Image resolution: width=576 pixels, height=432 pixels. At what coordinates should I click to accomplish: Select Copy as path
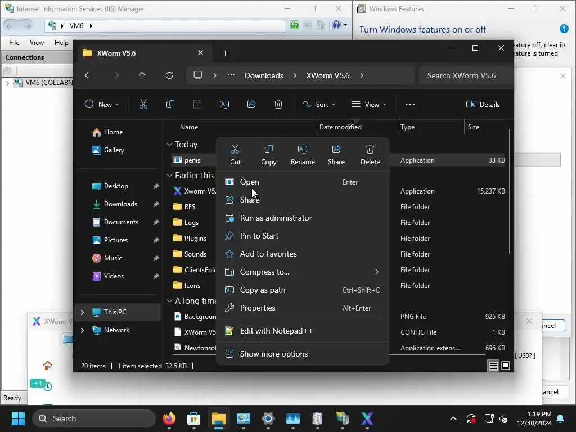tap(302, 290)
